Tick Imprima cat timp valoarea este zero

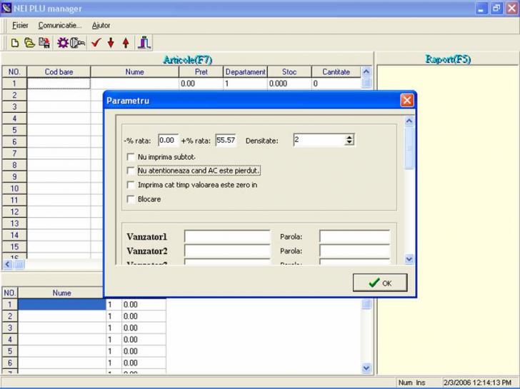[131, 185]
